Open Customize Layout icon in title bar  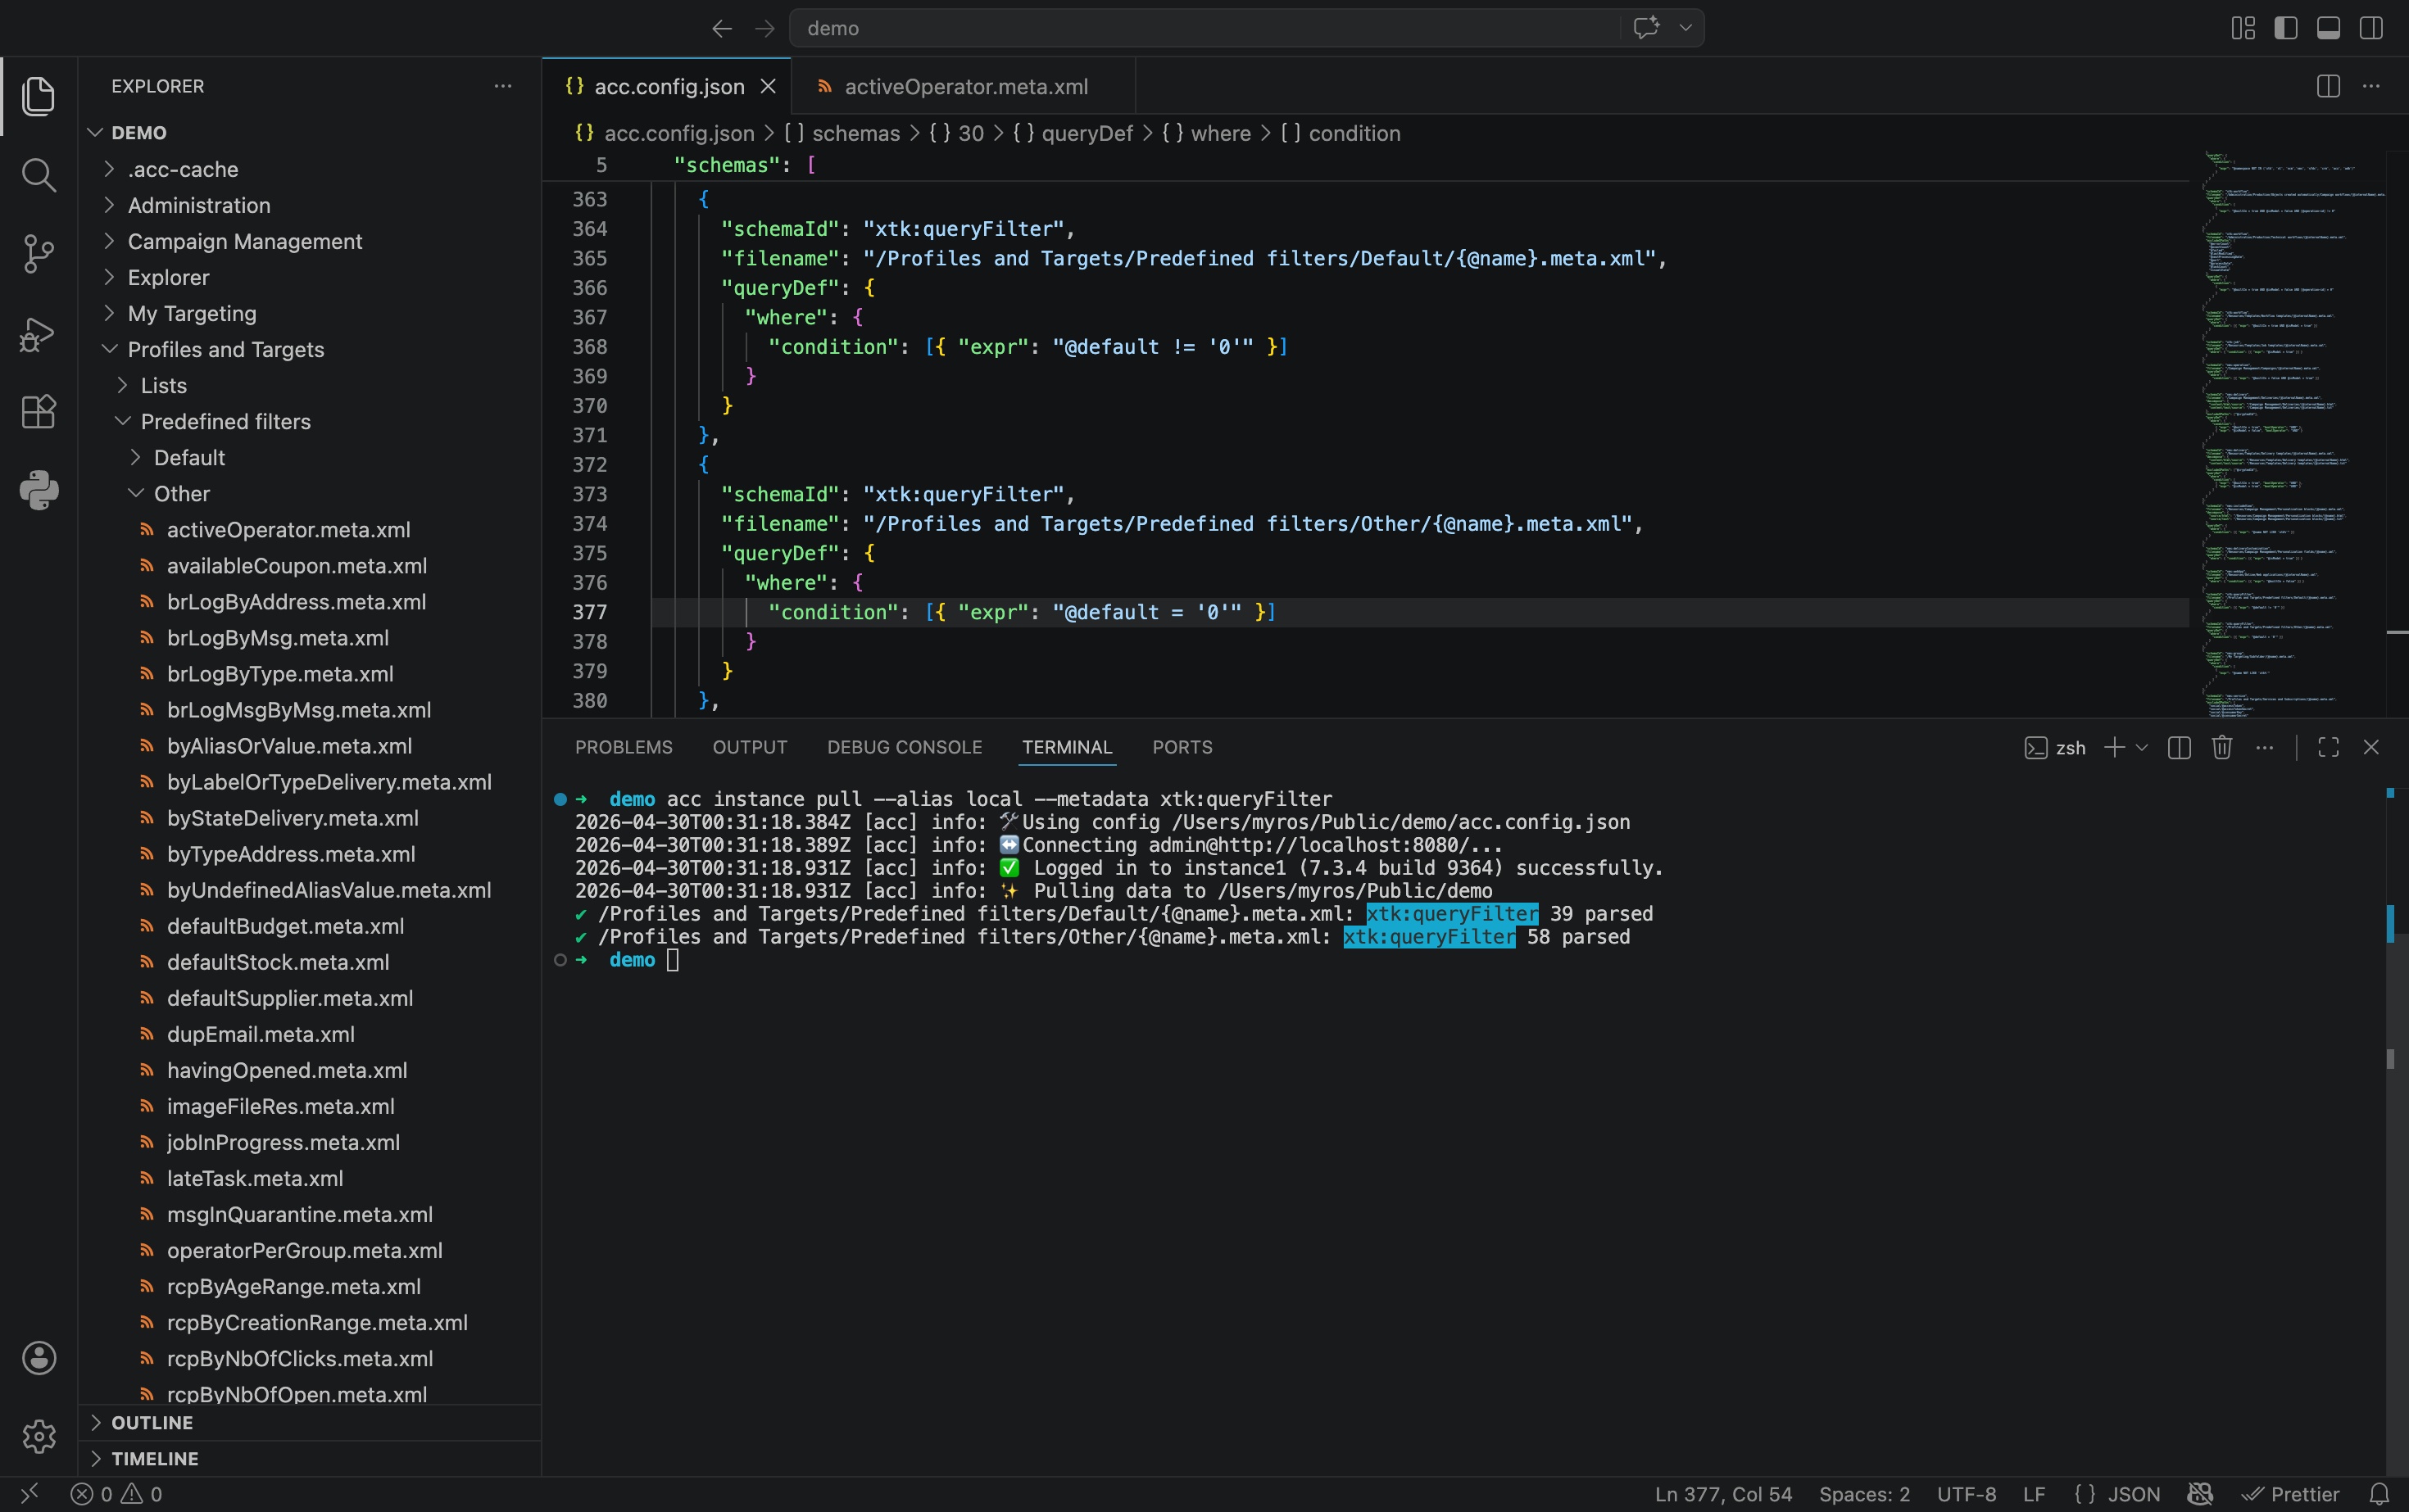click(x=2243, y=28)
